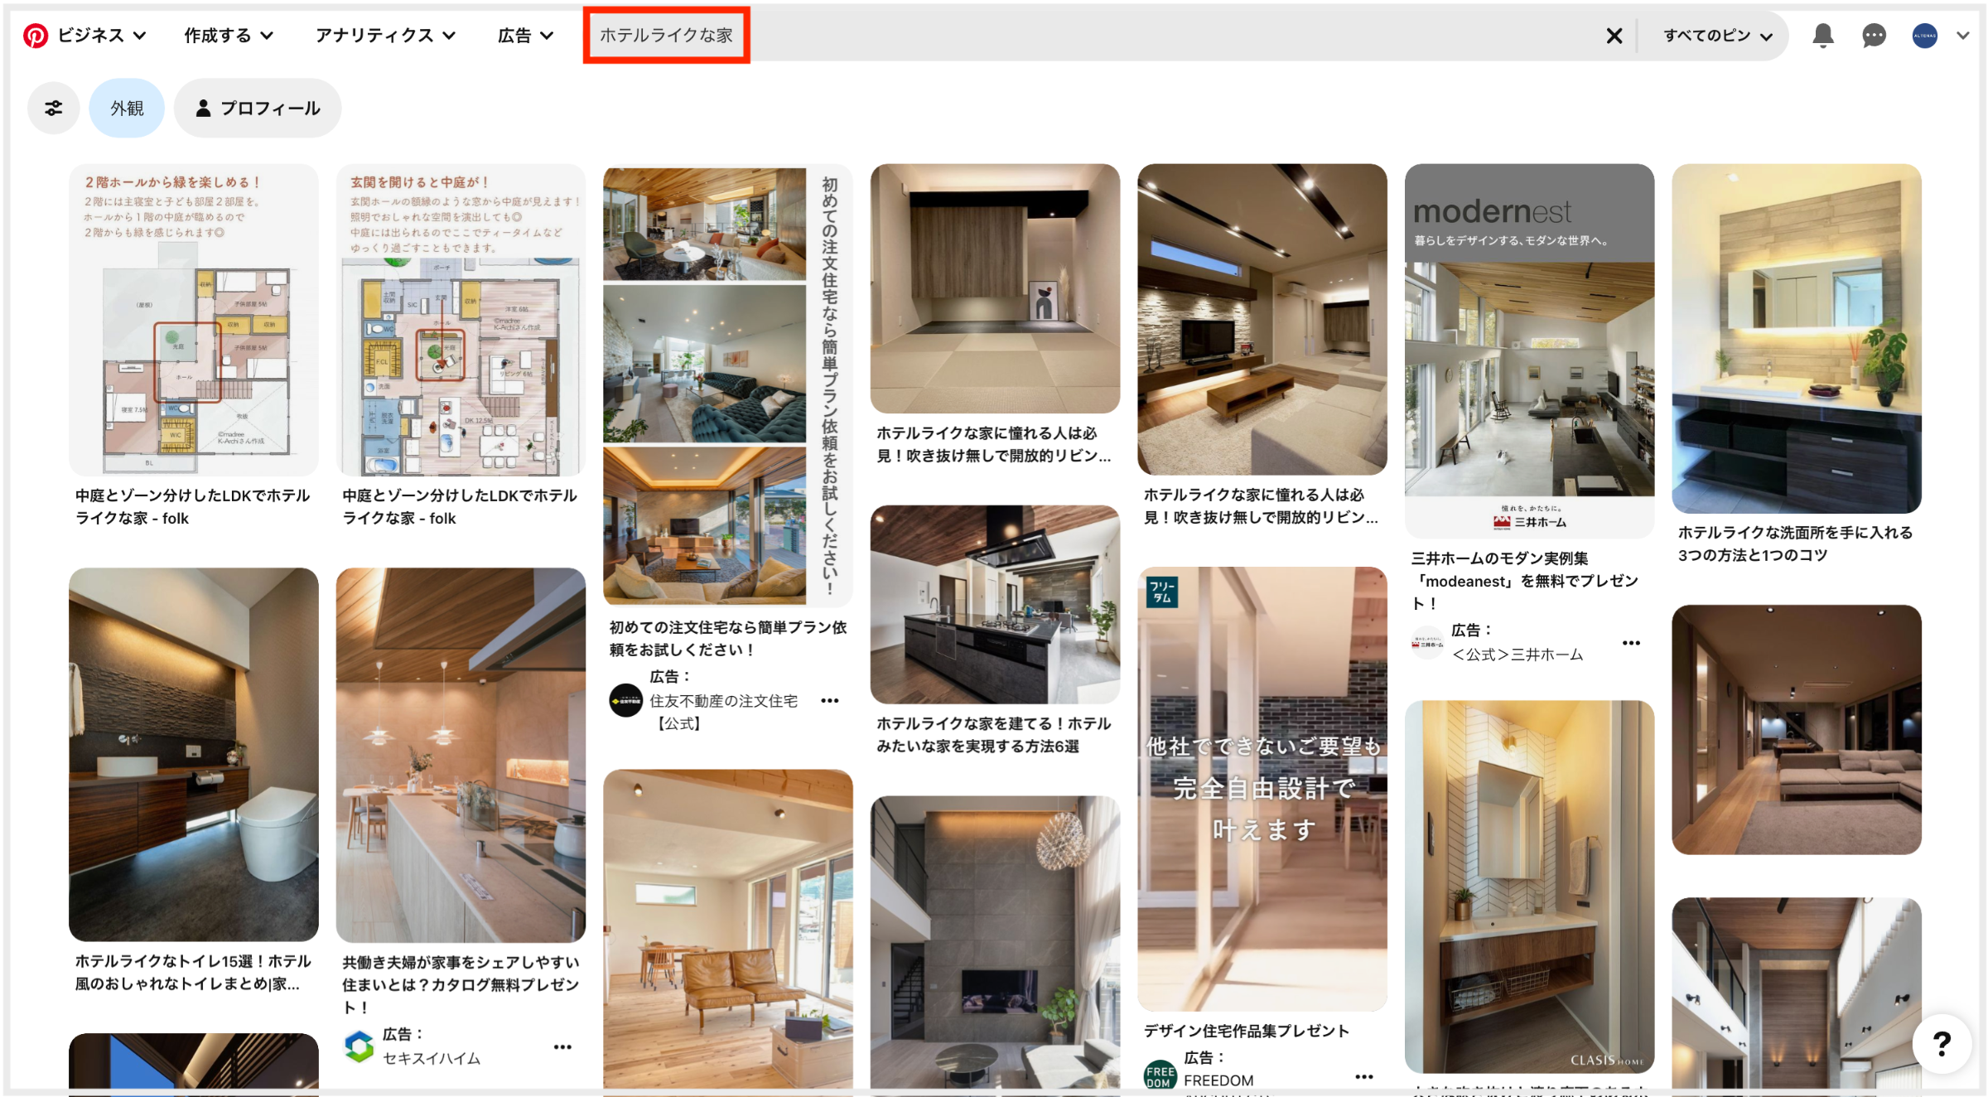Screen dimensions: 1988x1097
Task: Open the 玄関を開けると中庭 floor plan pin
Action: (x=461, y=320)
